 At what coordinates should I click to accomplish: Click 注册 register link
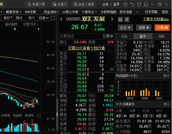pos(105,4)
